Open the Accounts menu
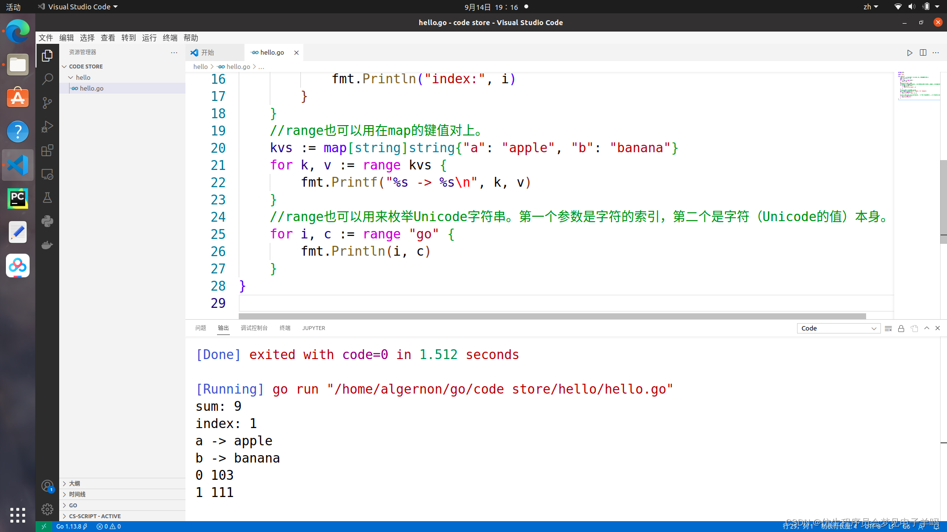Image resolution: width=947 pixels, height=532 pixels. point(47,486)
